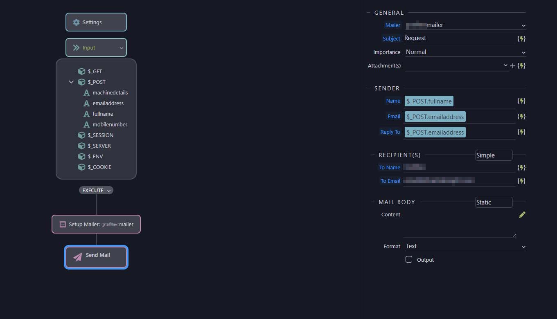Select the fullname tree row
Image resolution: width=557 pixels, height=319 pixels.
point(99,114)
